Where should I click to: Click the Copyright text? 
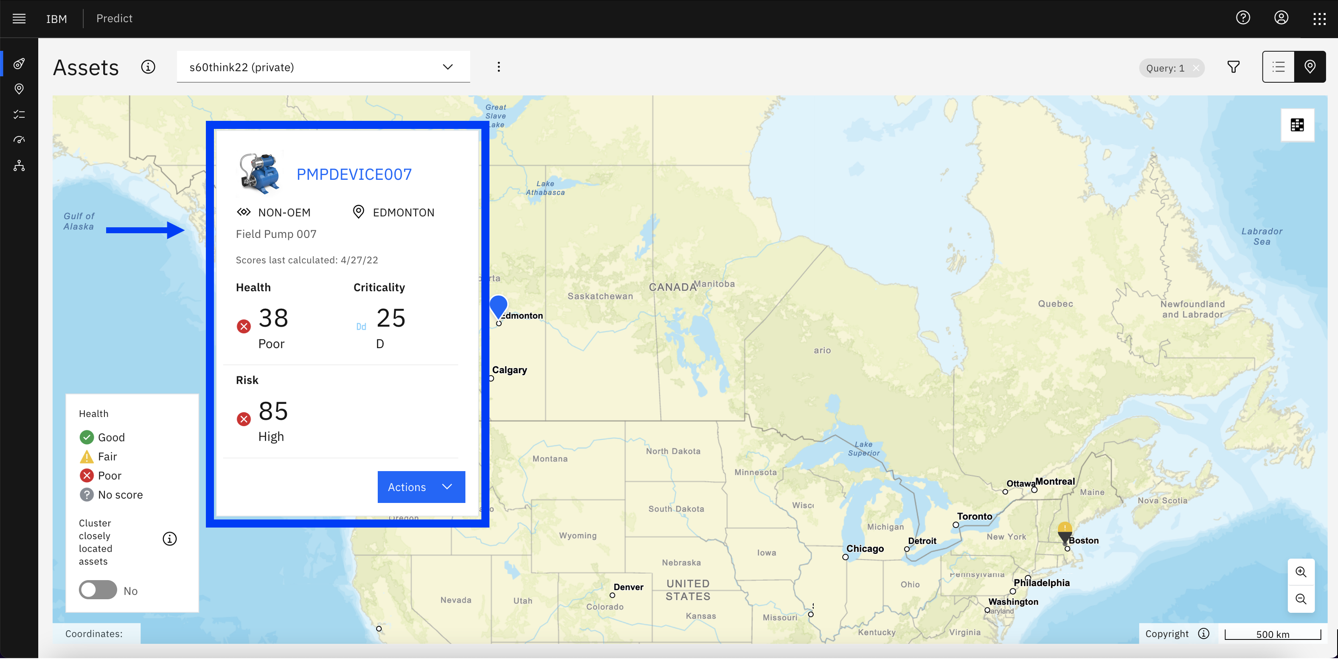pos(1167,634)
